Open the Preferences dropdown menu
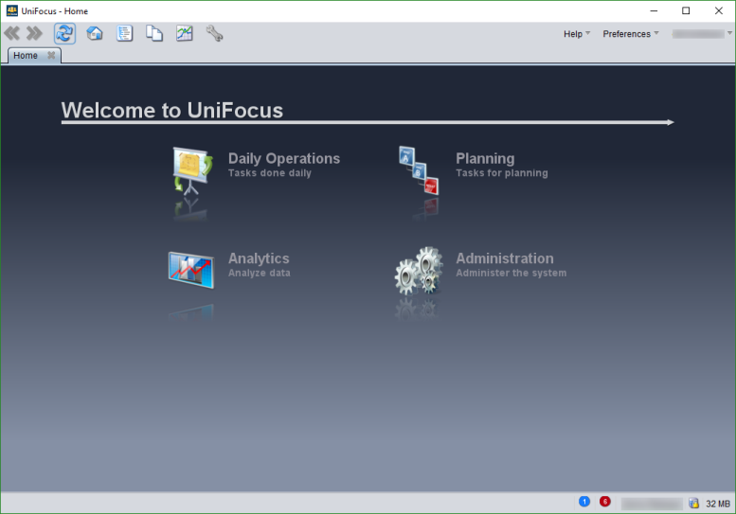Viewport: 736px width, 514px height. pyautogui.click(x=631, y=34)
